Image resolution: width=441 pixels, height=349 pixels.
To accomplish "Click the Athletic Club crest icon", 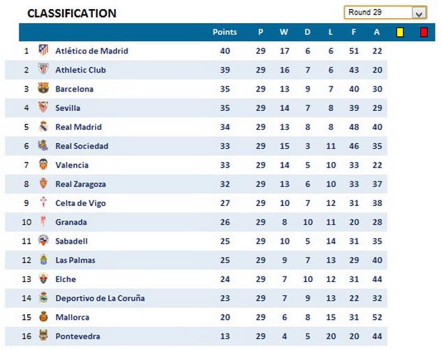I will tap(43, 70).
